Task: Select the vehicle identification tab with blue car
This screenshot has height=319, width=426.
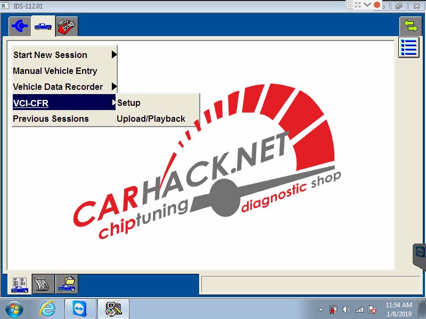Action: (x=43, y=26)
